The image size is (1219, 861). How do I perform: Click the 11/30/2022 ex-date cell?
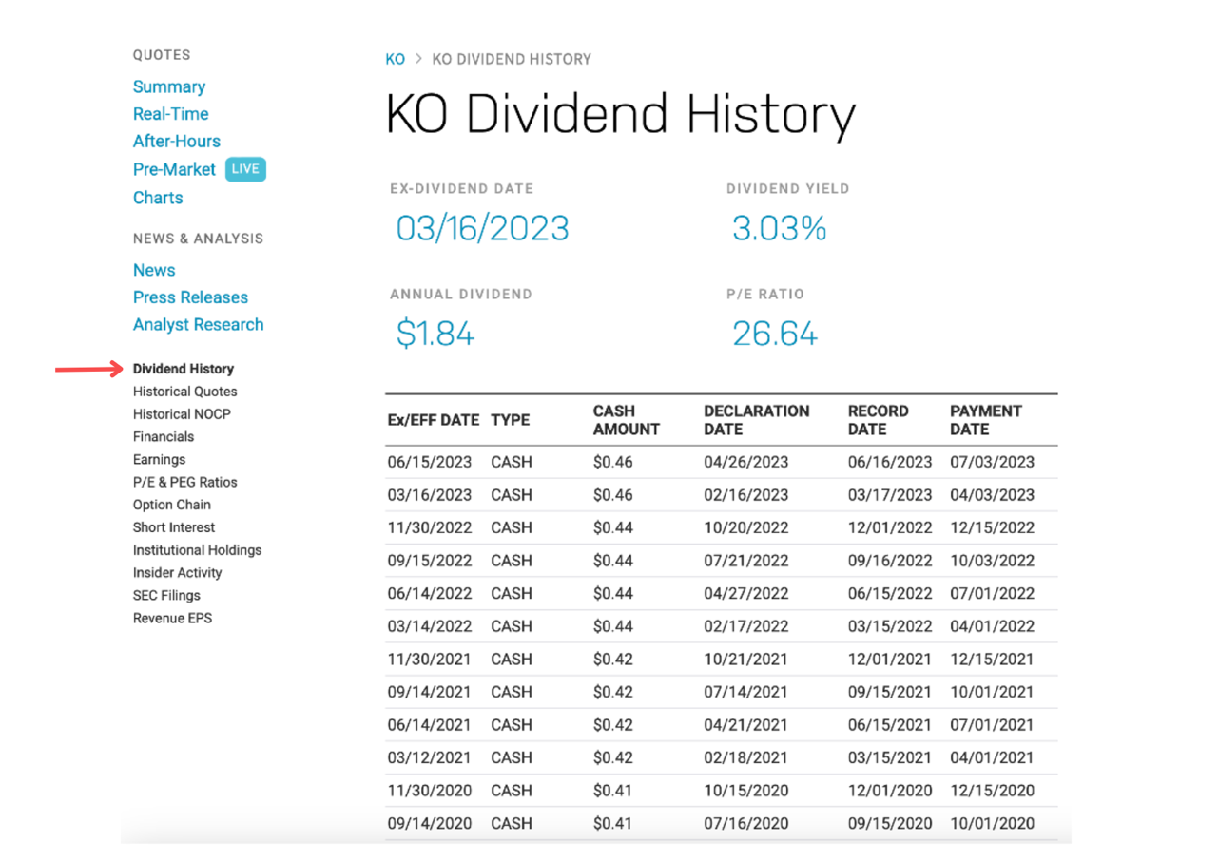tap(430, 527)
